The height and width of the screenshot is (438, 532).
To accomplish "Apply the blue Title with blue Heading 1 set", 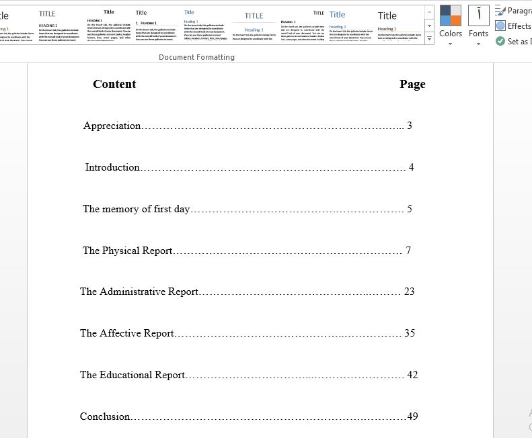I will click(204, 26).
